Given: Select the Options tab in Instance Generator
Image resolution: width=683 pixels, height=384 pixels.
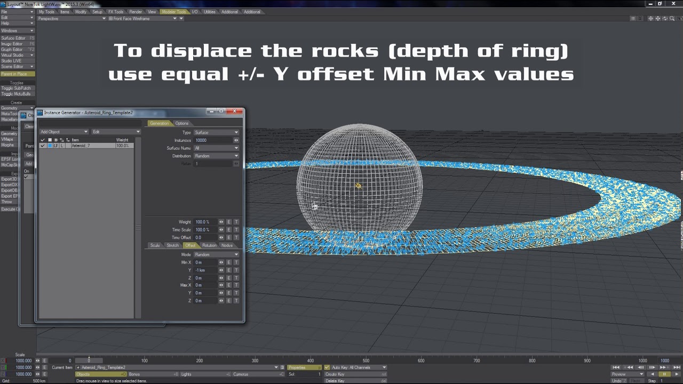Looking at the screenshot, I should [x=182, y=123].
